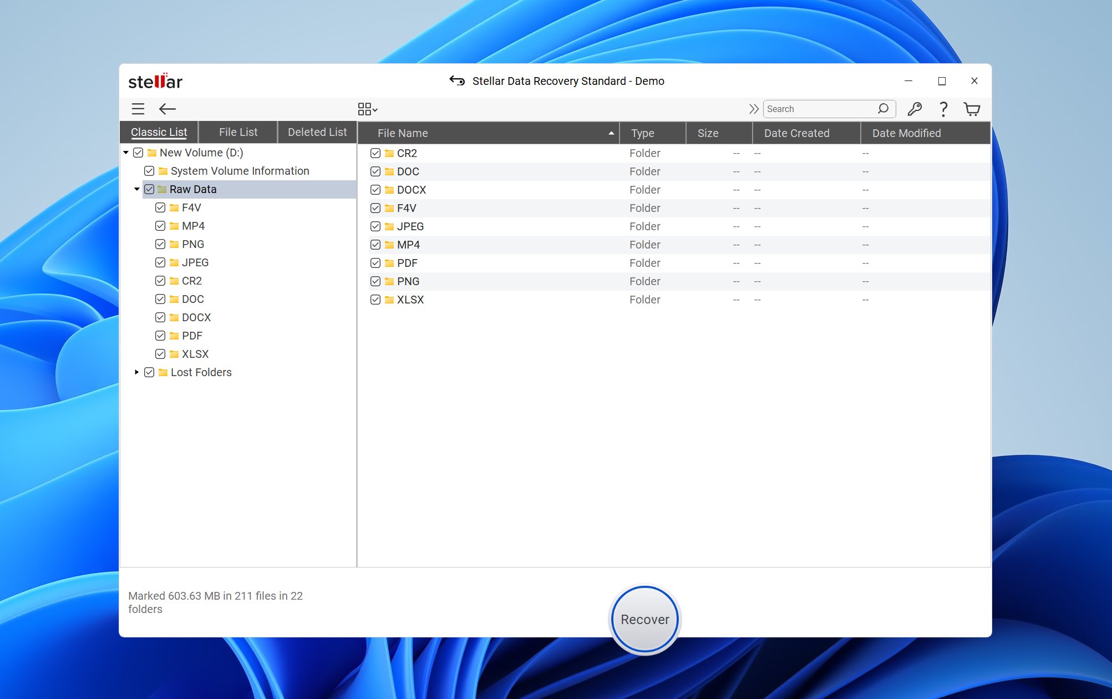Screen dimensions: 1112x699
Task: Sort by Date Created column header
Action: [x=806, y=133]
